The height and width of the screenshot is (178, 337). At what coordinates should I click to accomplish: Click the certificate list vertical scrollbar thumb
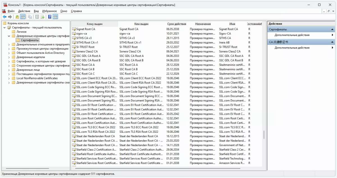coord(264,135)
